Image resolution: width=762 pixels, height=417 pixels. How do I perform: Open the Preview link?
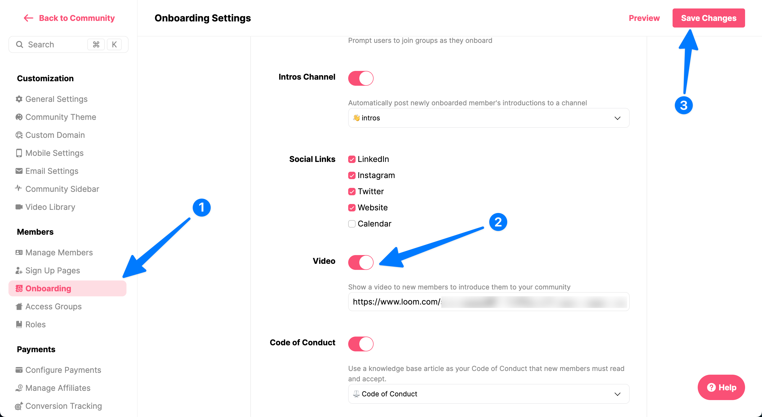(x=644, y=18)
